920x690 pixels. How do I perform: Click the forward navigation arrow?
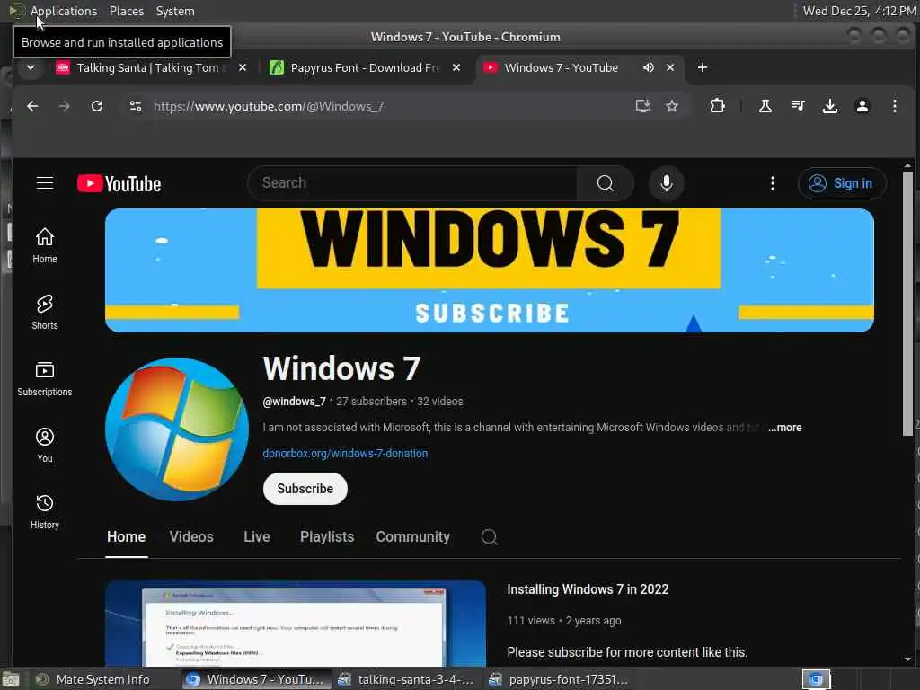pyautogui.click(x=65, y=106)
